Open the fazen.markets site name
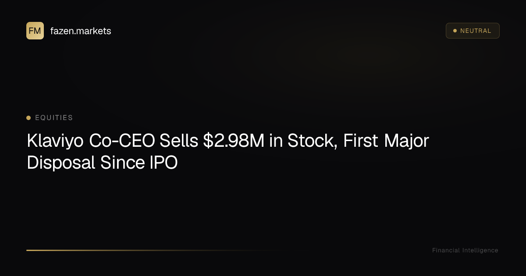The width and height of the screenshot is (526, 276). (81, 31)
